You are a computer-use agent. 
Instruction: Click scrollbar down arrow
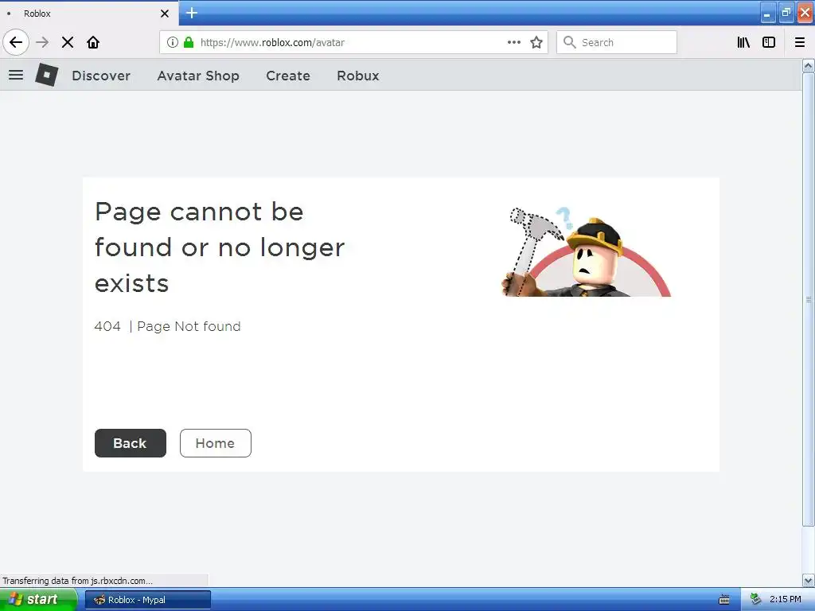(x=809, y=580)
